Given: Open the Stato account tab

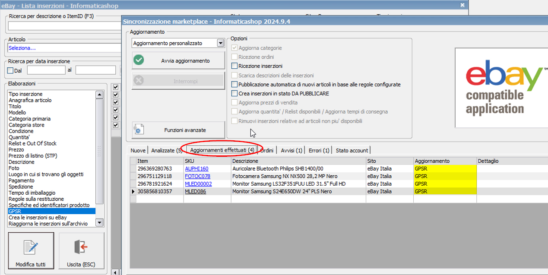Looking at the screenshot, I should coord(352,151).
